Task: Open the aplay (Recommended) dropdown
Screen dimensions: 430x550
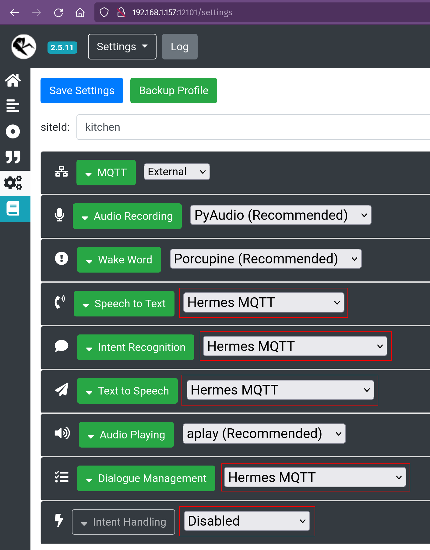Action: coord(264,434)
